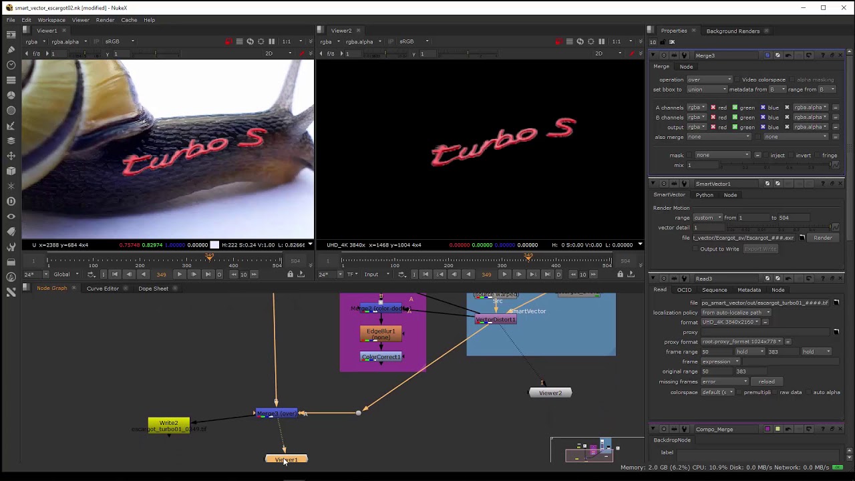Collapse the Merge3 panel with triangle icon
This screenshot has height=481, width=855.
pos(654,55)
